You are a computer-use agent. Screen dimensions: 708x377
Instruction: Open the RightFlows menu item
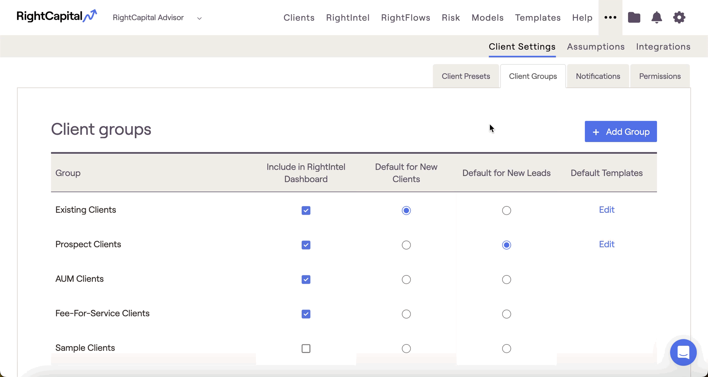click(405, 18)
